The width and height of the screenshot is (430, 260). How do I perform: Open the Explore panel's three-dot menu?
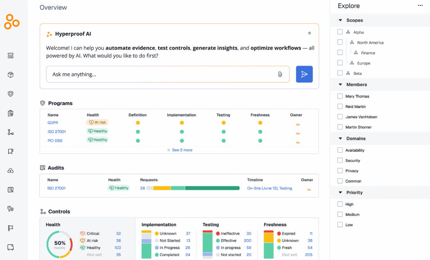coord(420,5)
